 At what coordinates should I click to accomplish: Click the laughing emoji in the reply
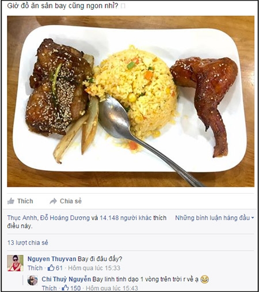click(204, 279)
